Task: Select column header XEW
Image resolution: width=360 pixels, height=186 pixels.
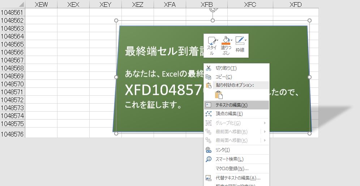Action: tap(41, 4)
